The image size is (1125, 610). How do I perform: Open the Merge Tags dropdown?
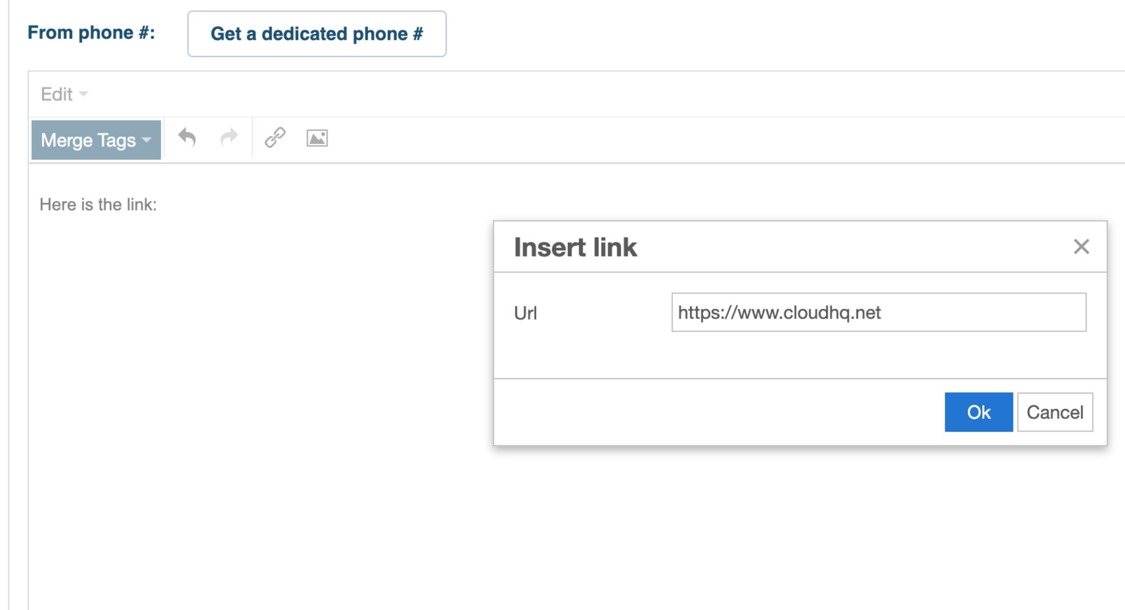point(96,140)
